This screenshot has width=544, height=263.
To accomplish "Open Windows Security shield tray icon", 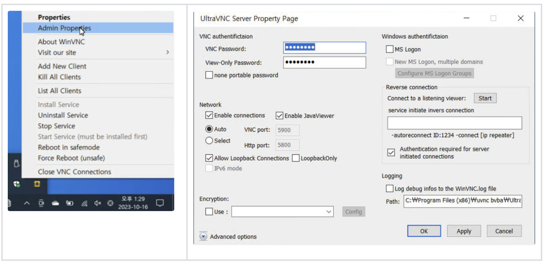I will point(17,184).
